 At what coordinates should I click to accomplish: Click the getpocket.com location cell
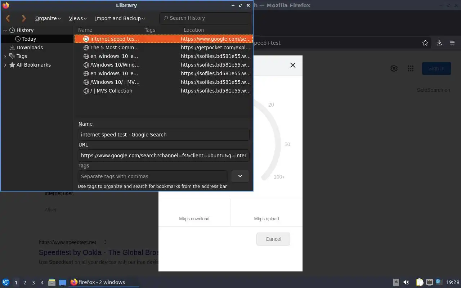(x=215, y=48)
